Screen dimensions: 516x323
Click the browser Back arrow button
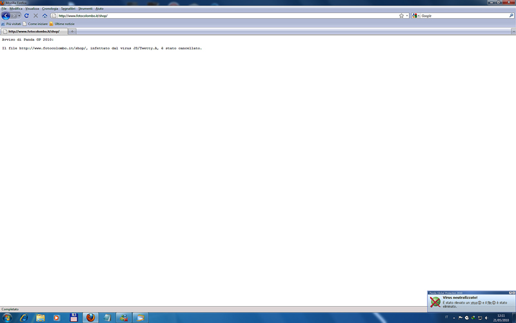pyautogui.click(x=6, y=16)
